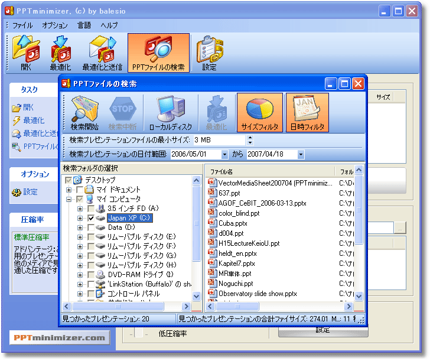
Task: Open the 言語 menu
Action: click(x=84, y=25)
